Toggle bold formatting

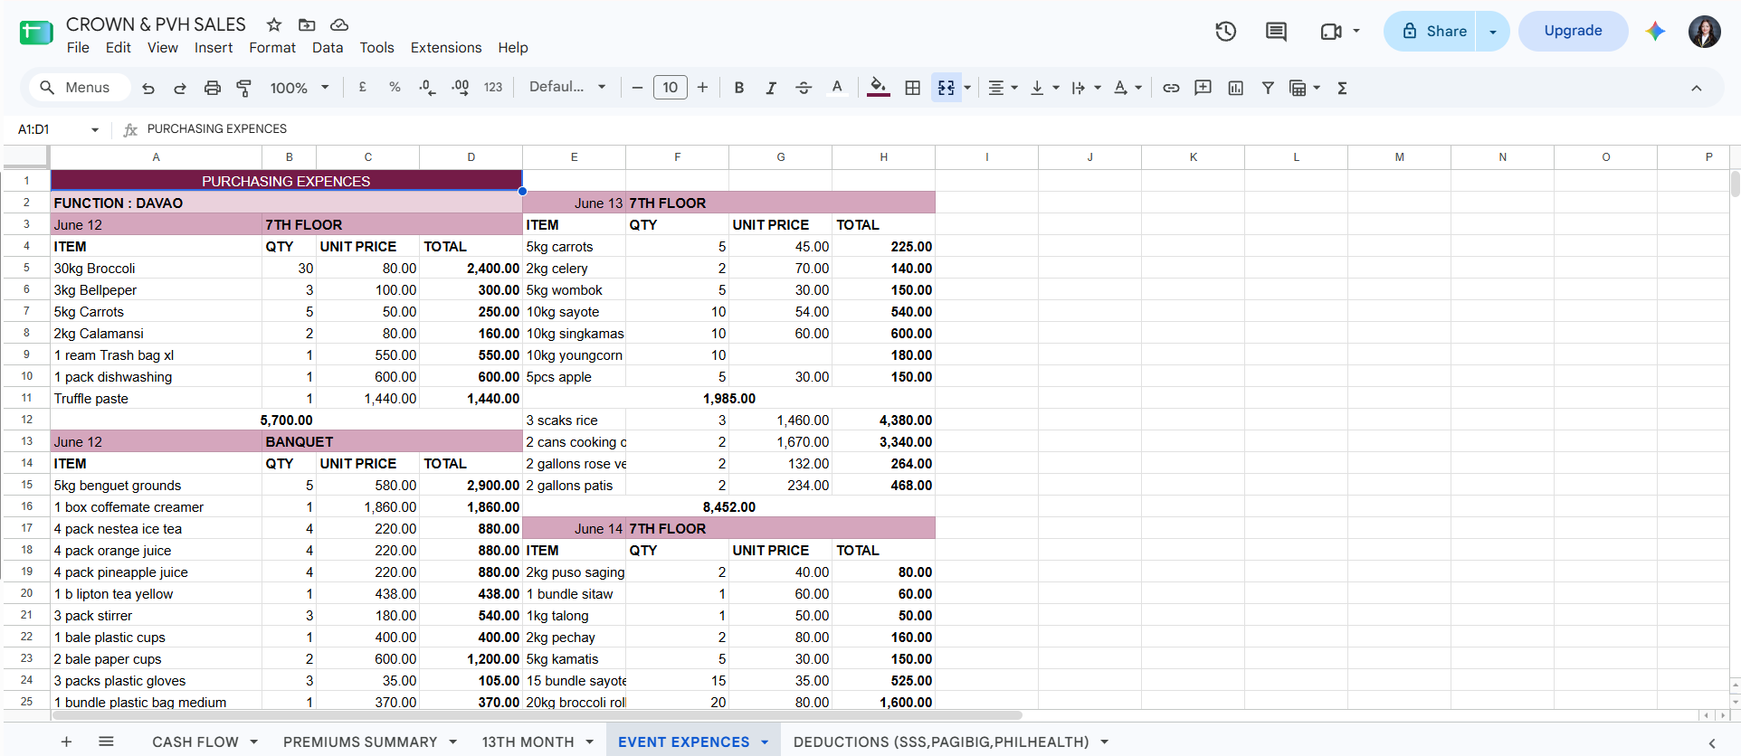click(739, 88)
